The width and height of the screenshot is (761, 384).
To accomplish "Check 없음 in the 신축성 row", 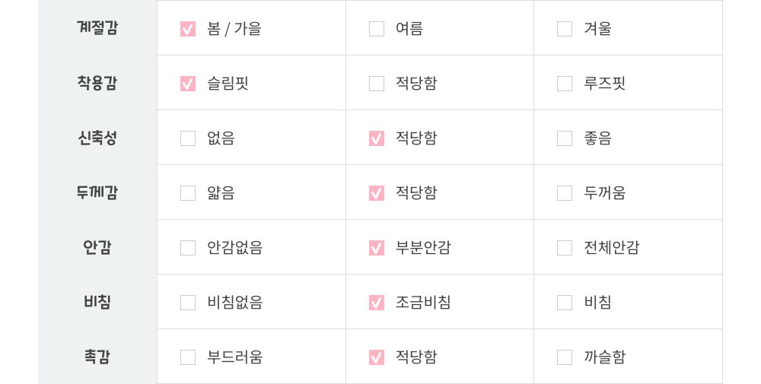I will tap(188, 138).
